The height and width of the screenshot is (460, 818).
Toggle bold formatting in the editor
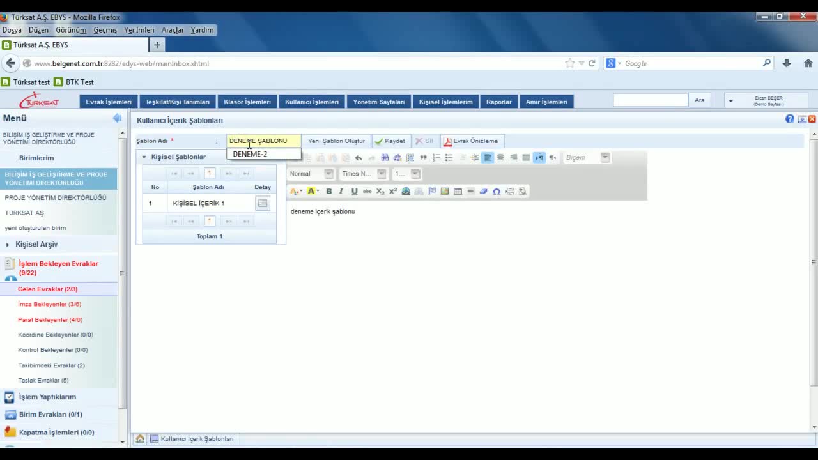pos(329,191)
